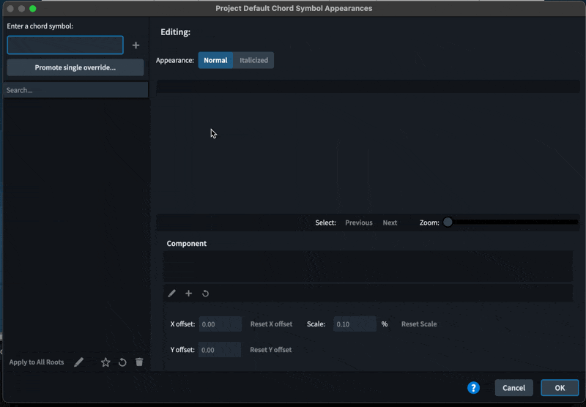Click the X offset value field

click(220, 324)
